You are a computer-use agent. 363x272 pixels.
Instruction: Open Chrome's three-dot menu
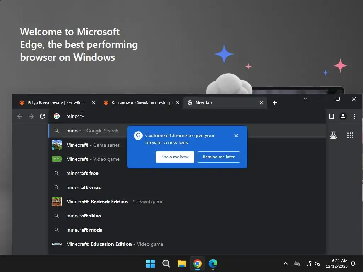(354, 116)
